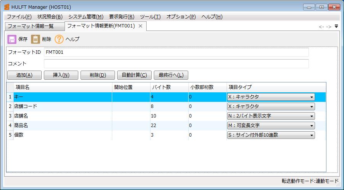Screen dimensions: 344x190
Task: Switch to the フォーマット情報一覧 tab
Action: pos(35,27)
